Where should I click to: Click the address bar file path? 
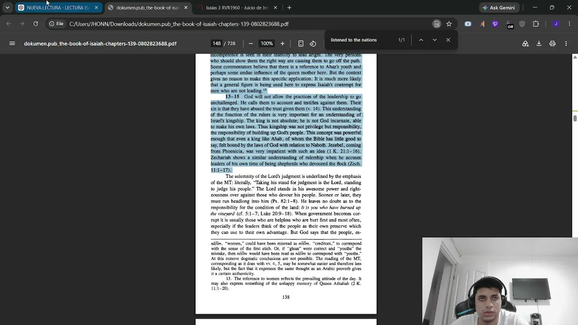179,24
